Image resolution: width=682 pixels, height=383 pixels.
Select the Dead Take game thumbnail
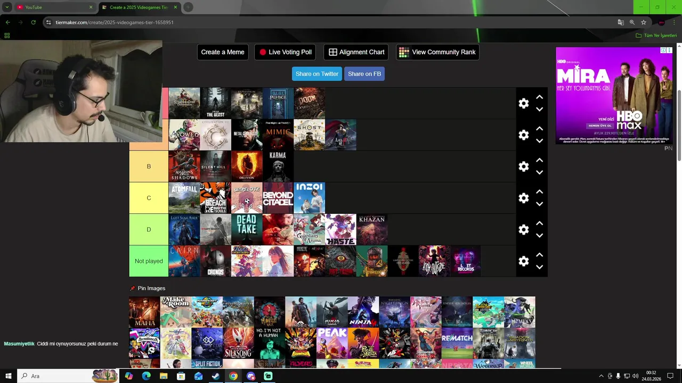coord(247,229)
